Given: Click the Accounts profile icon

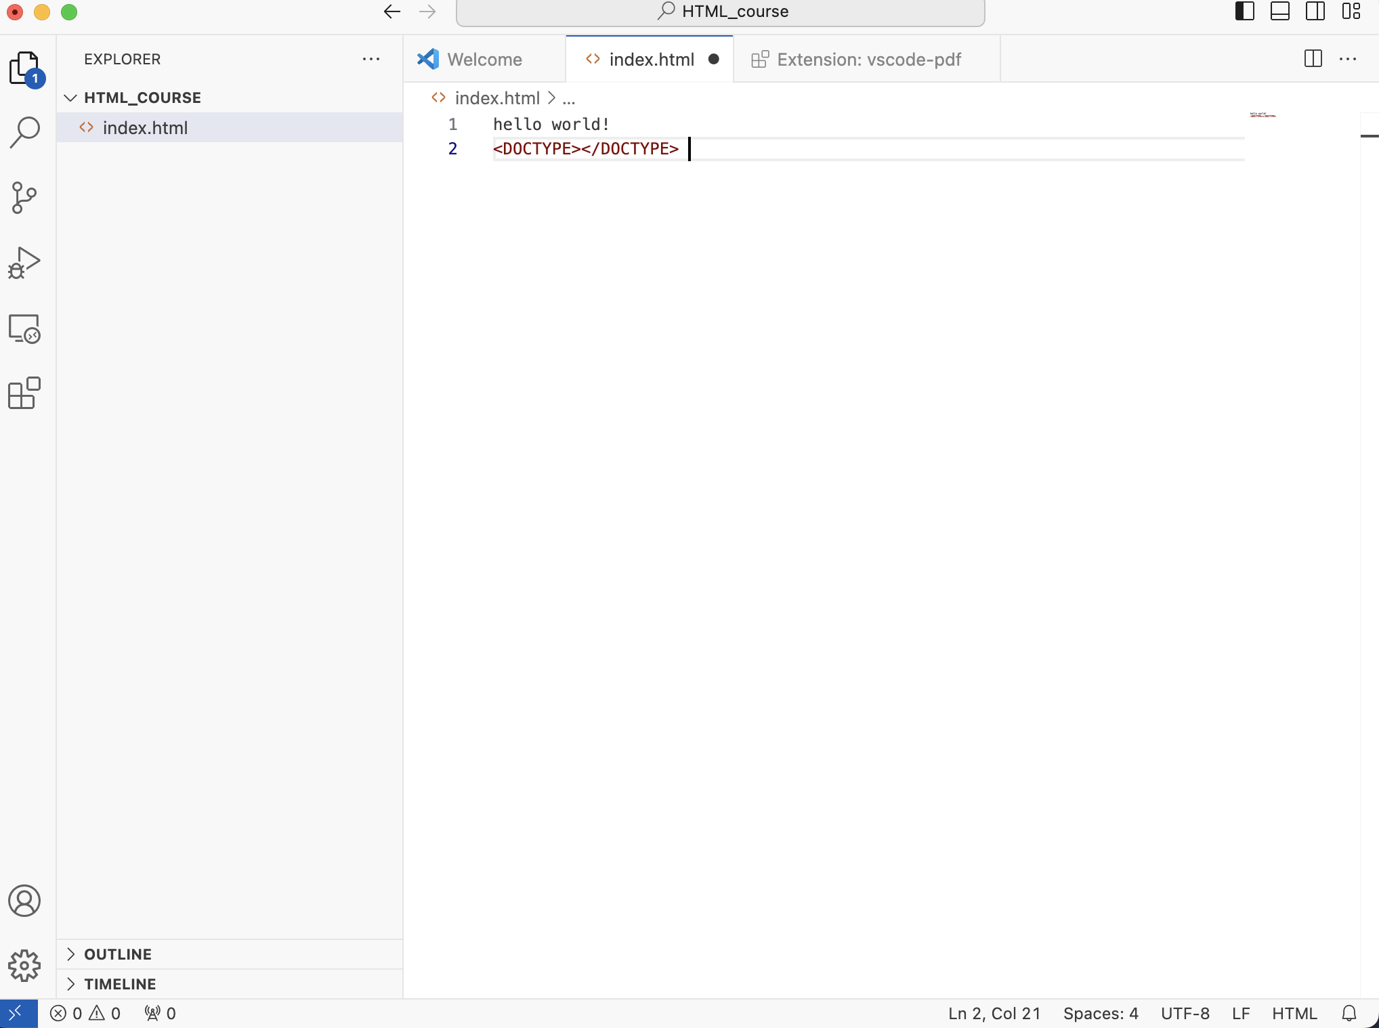Looking at the screenshot, I should pyautogui.click(x=25, y=901).
